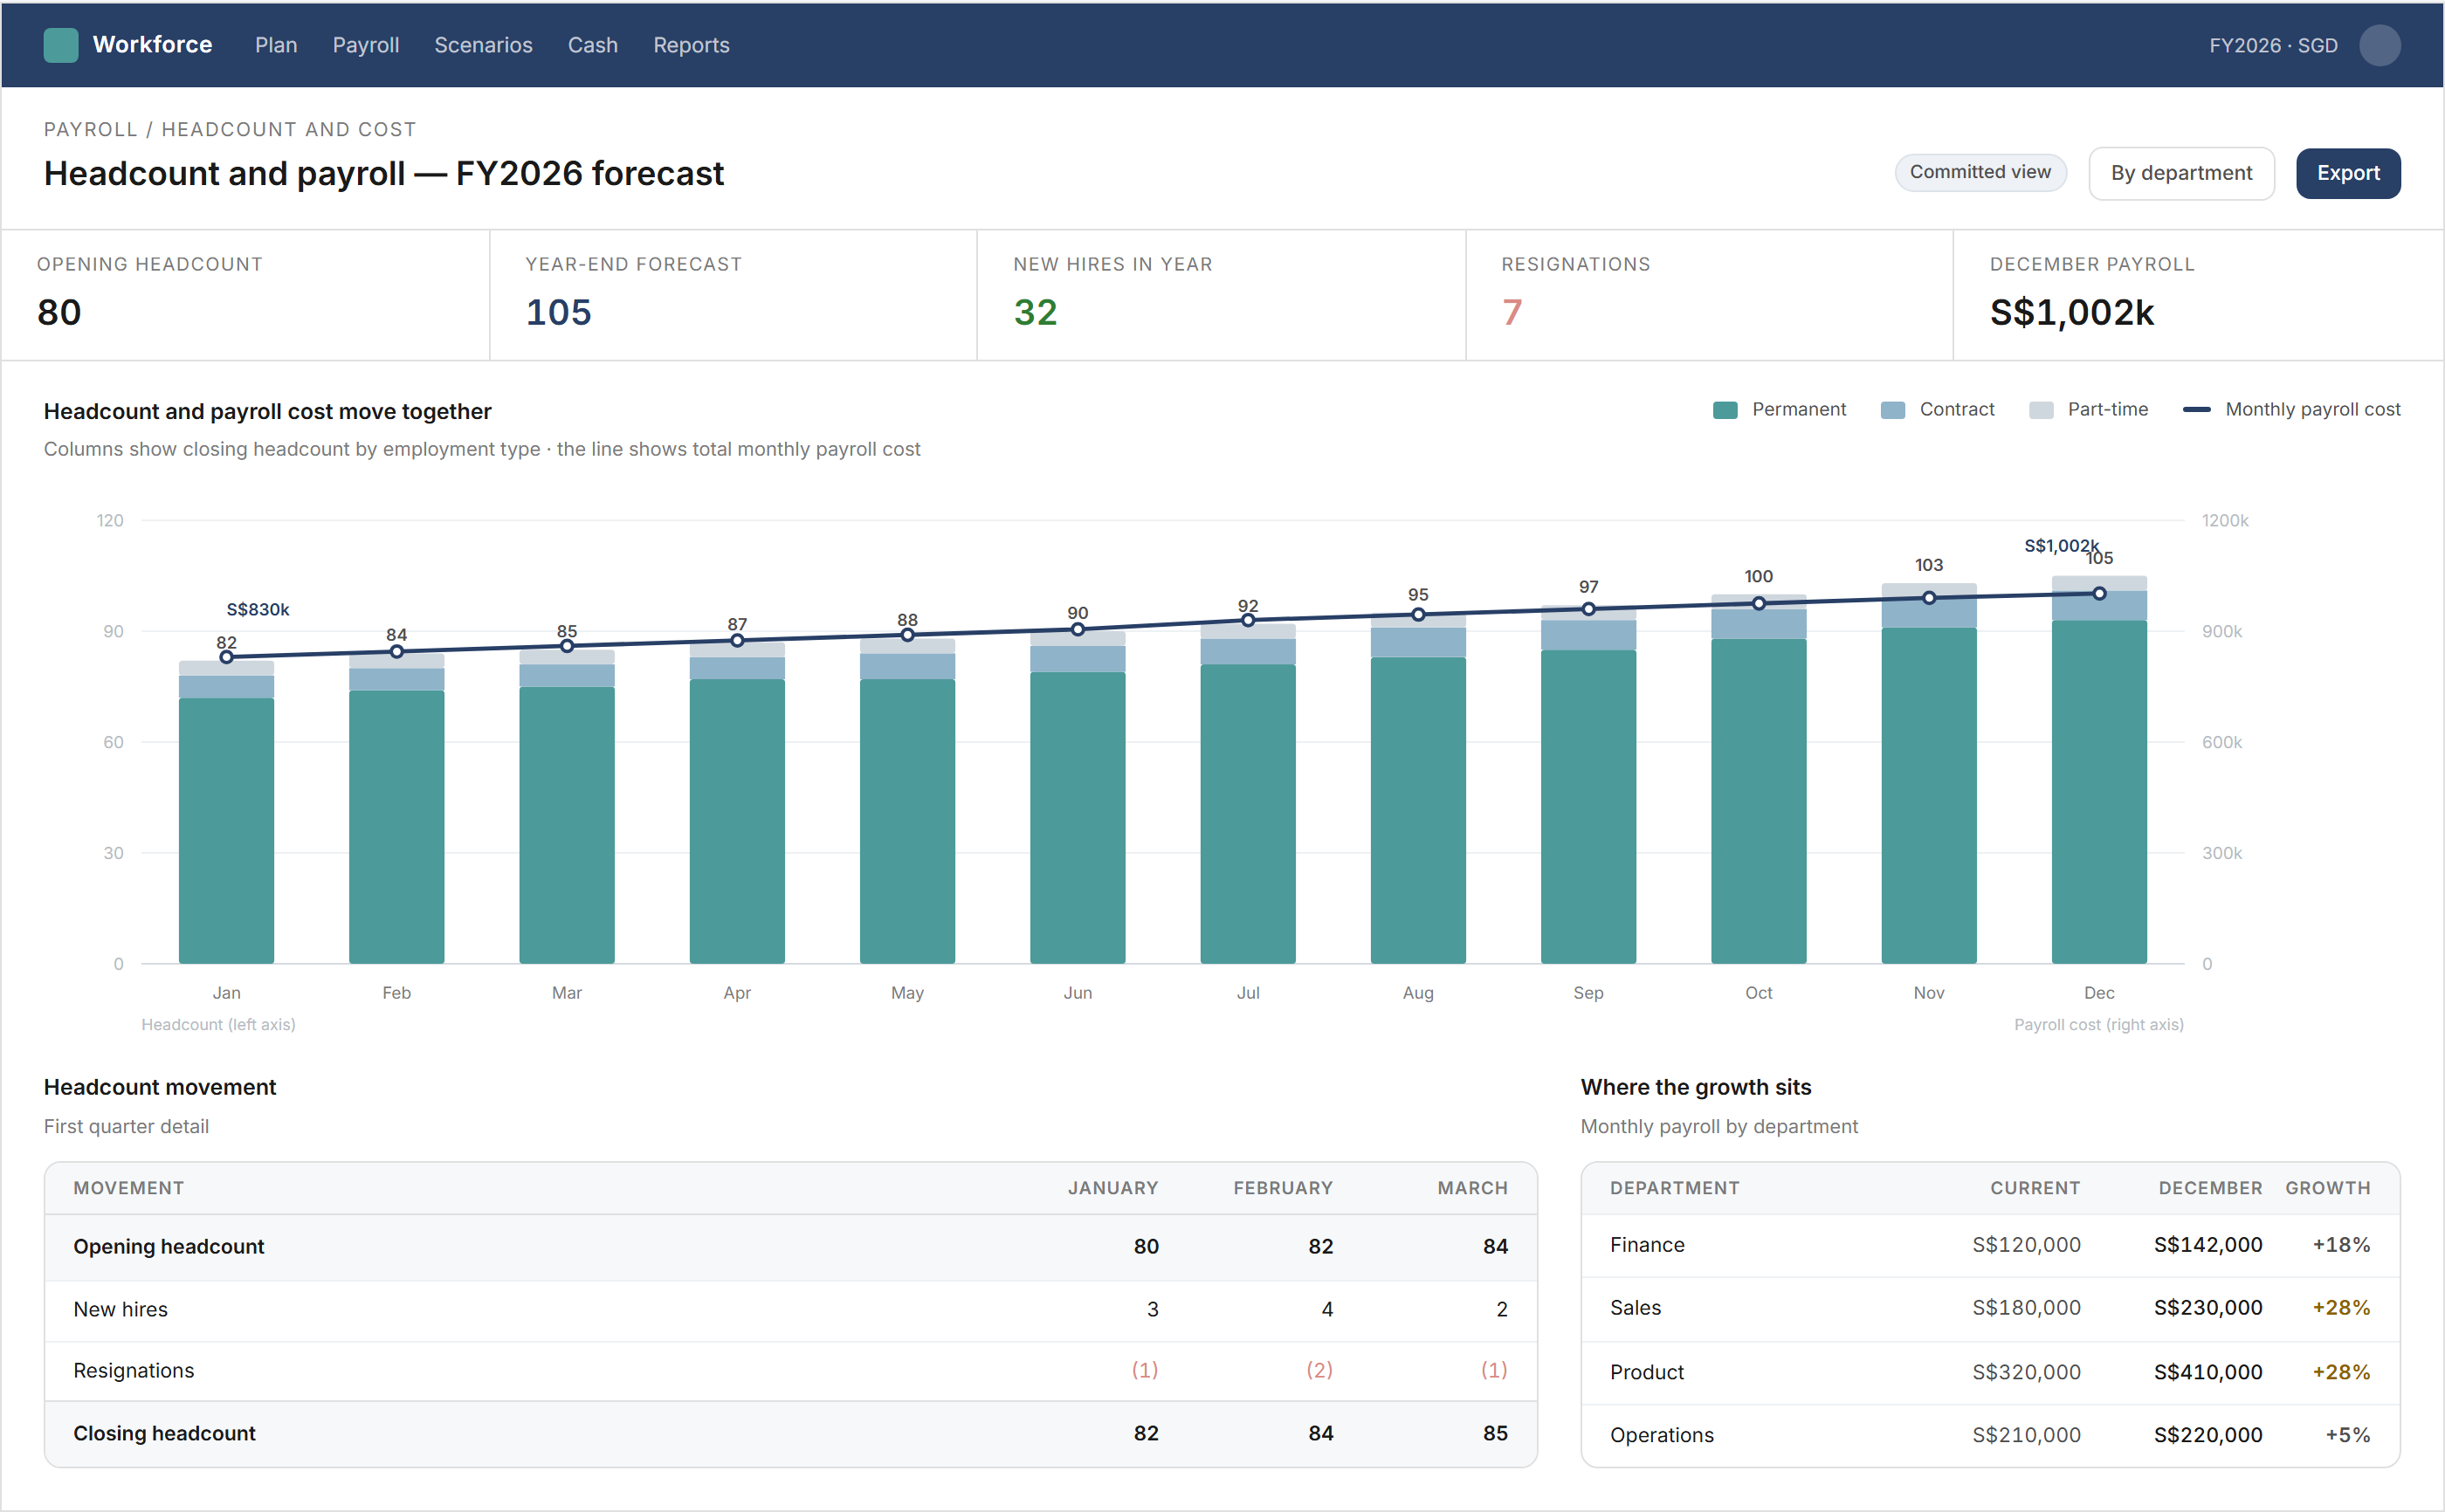Click Finance current value S$120,000
The width and height of the screenshot is (2445, 1512).
(2026, 1246)
